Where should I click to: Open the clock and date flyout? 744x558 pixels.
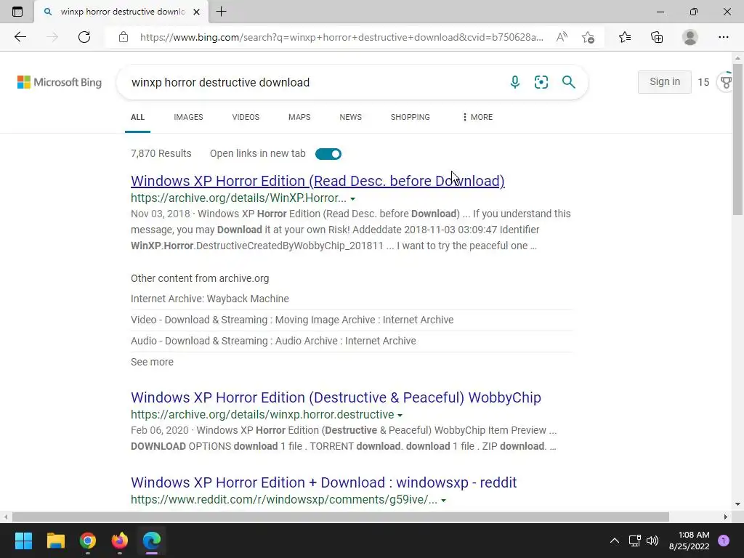pos(689,541)
